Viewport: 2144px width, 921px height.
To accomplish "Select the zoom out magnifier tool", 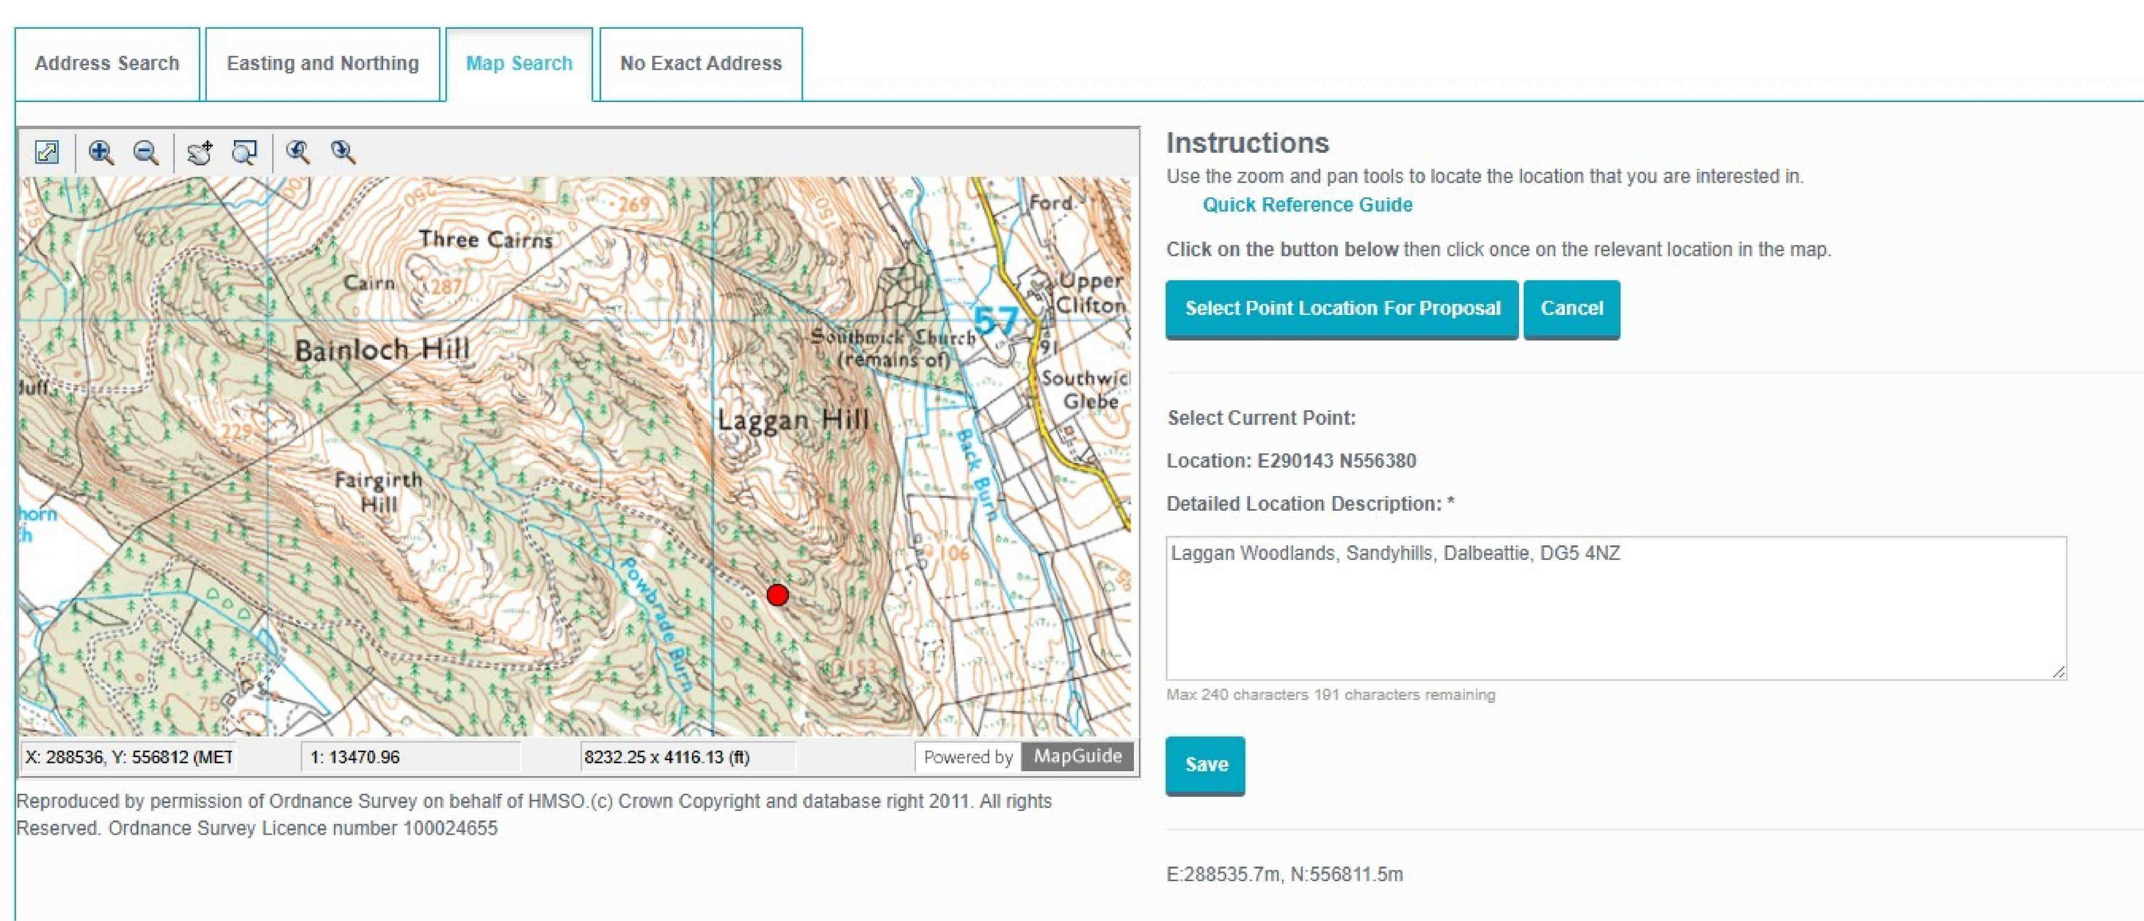I will coord(147,152).
